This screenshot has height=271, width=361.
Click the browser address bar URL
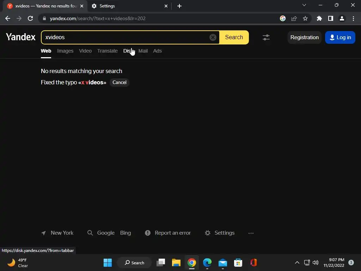pyautogui.click(x=98, y=18)
